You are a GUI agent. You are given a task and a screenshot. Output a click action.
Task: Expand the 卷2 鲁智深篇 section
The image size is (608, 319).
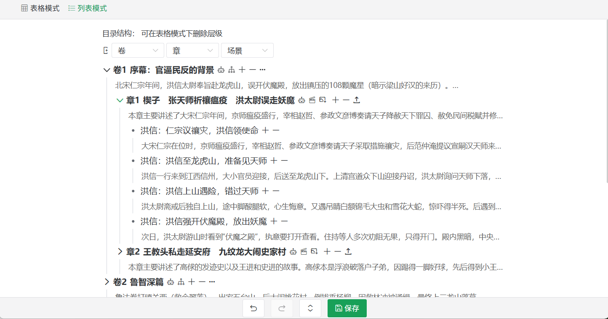pyautogui.click(x=107, y=282)
